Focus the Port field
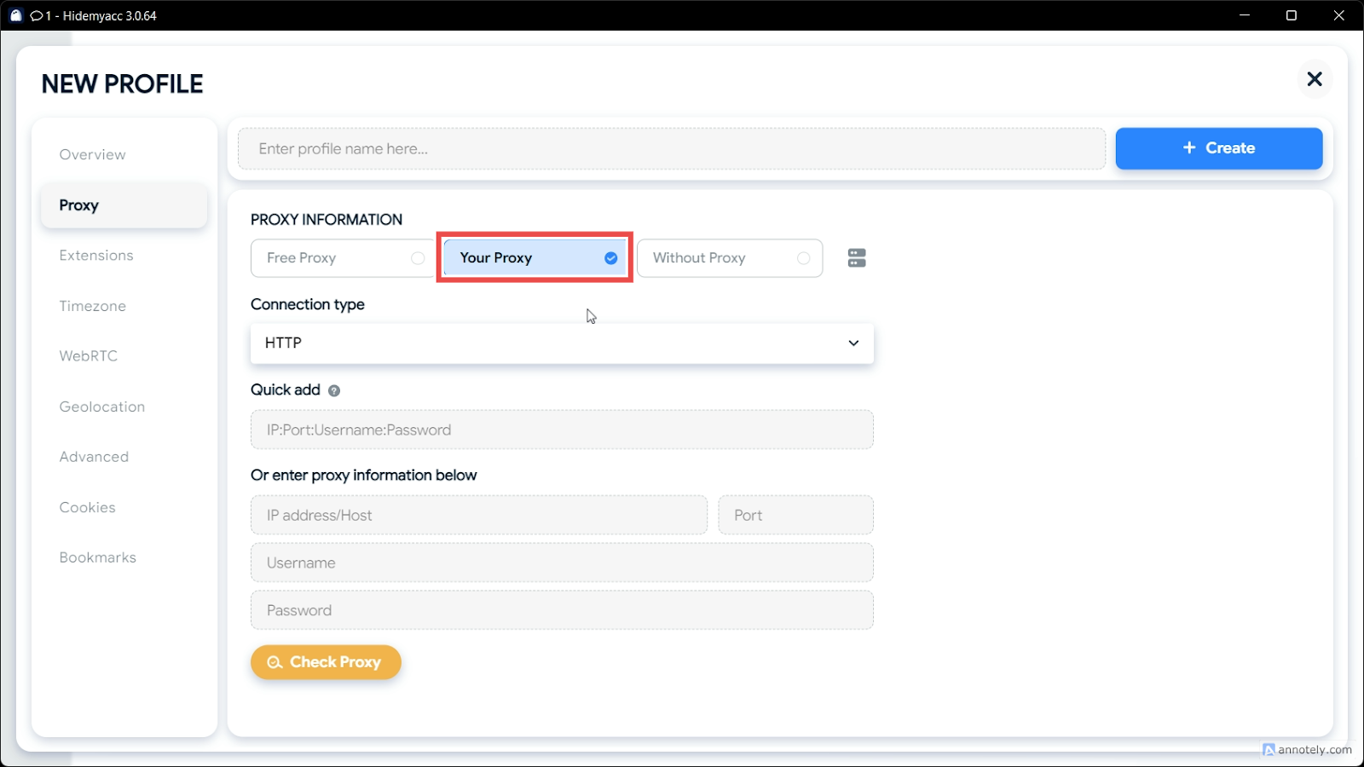Viewport: 1364px width, 767px height. tap(796, 515)
